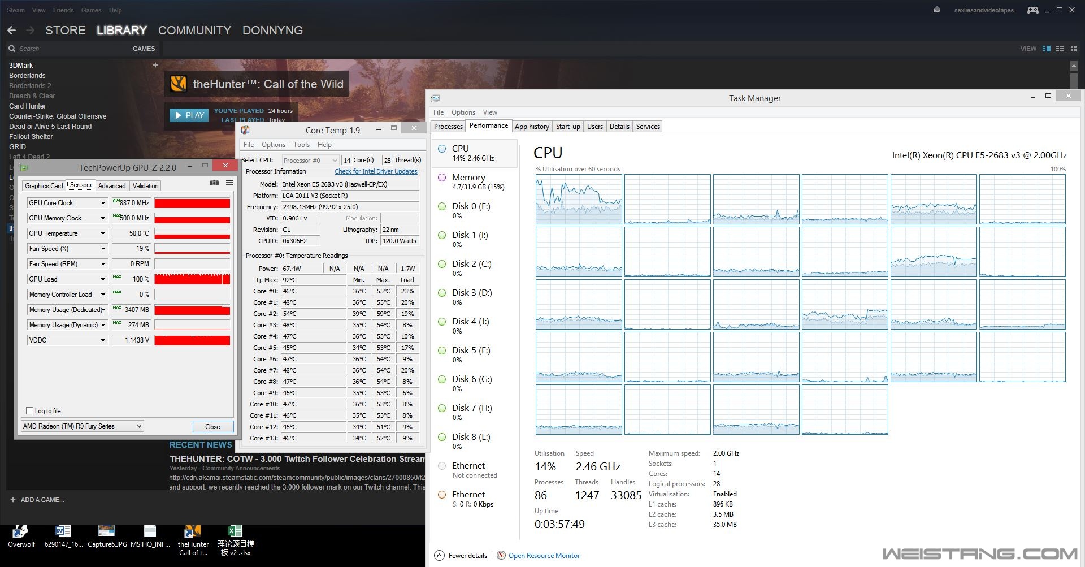The image size is (1085, 567).
Task: Open MSIHQ_INF desktop file
Action: 150,537
